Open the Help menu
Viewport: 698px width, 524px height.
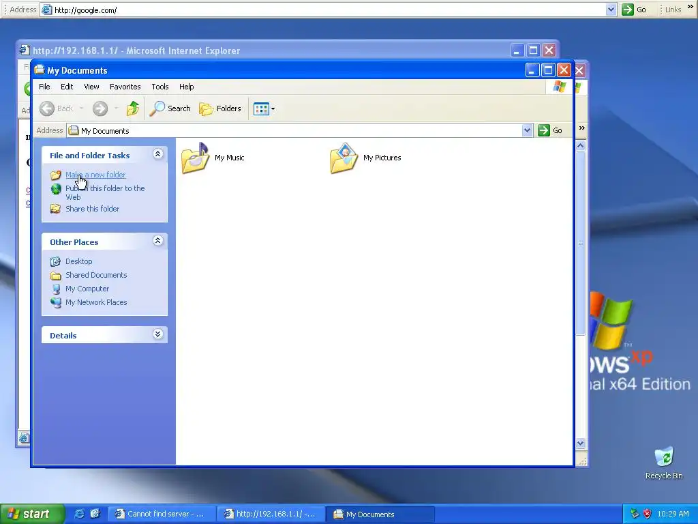click(x=187, y=87)
